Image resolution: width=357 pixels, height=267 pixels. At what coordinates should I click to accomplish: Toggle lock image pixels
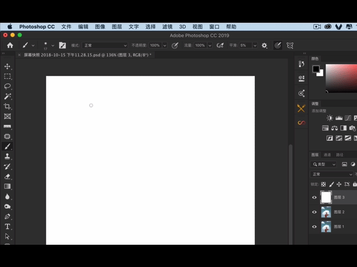tap(331, 184)
